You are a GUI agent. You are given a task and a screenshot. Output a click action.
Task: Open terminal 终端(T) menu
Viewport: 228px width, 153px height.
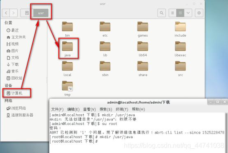click(122, 109)
